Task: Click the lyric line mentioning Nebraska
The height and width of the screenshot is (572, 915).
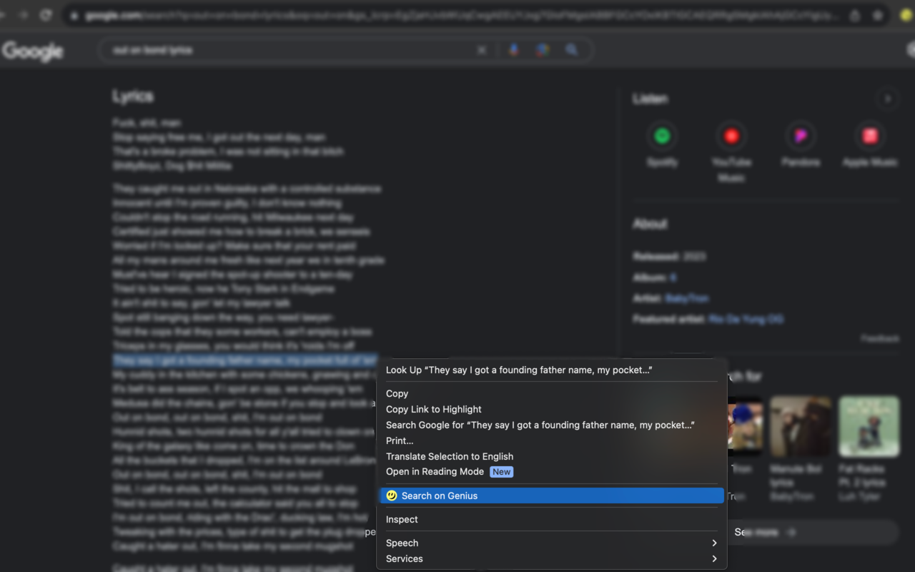Action: 247,189
